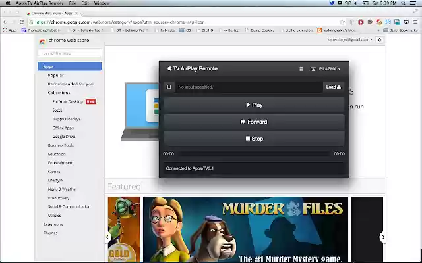Open the Edit menu
The height and width of the screenshot is (263, 422).
85,3
